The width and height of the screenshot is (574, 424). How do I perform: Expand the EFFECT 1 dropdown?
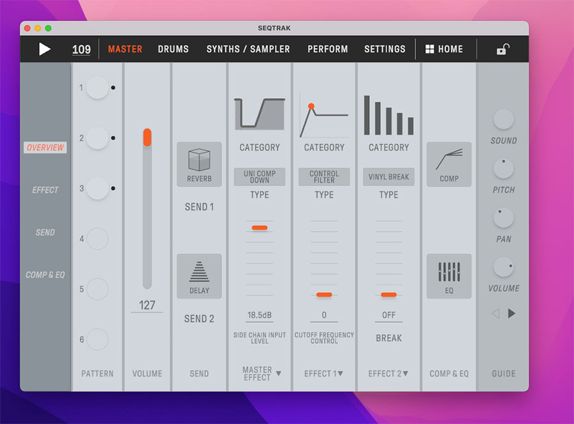pos(340,374)
